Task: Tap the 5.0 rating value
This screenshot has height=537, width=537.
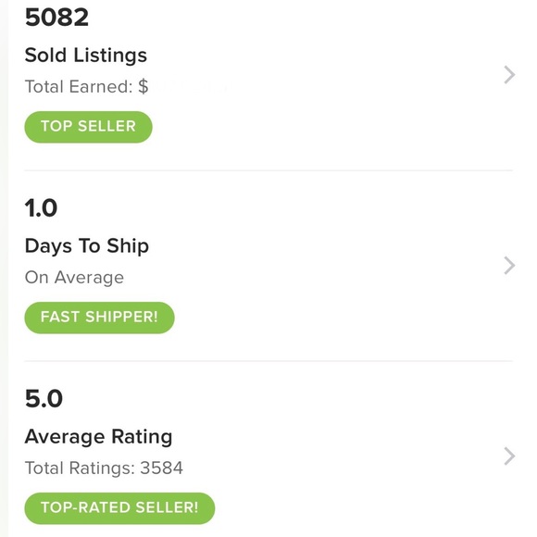Action: tap(44, 399)
